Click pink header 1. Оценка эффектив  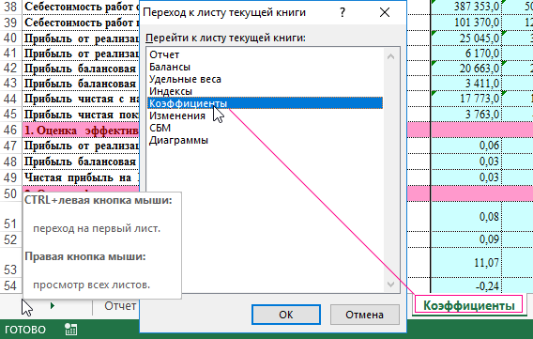[81, 130]
